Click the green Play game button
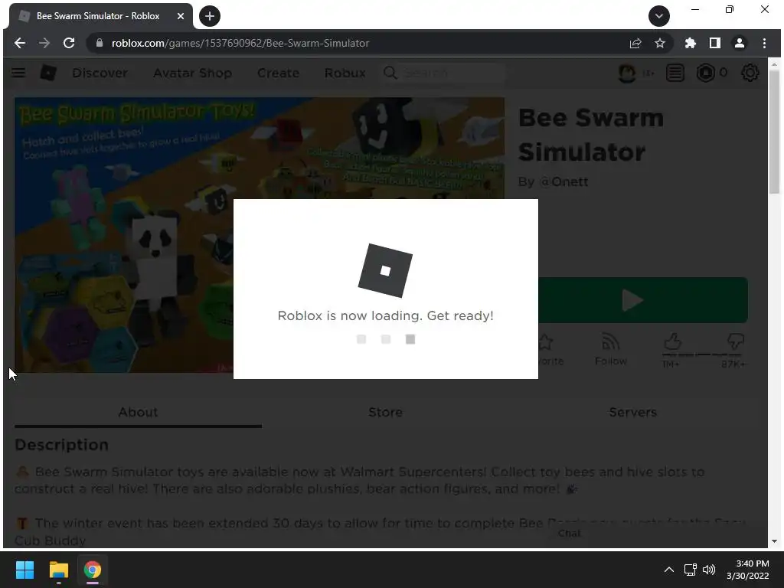This screenshot has height=588, width=784. [643, 300]
